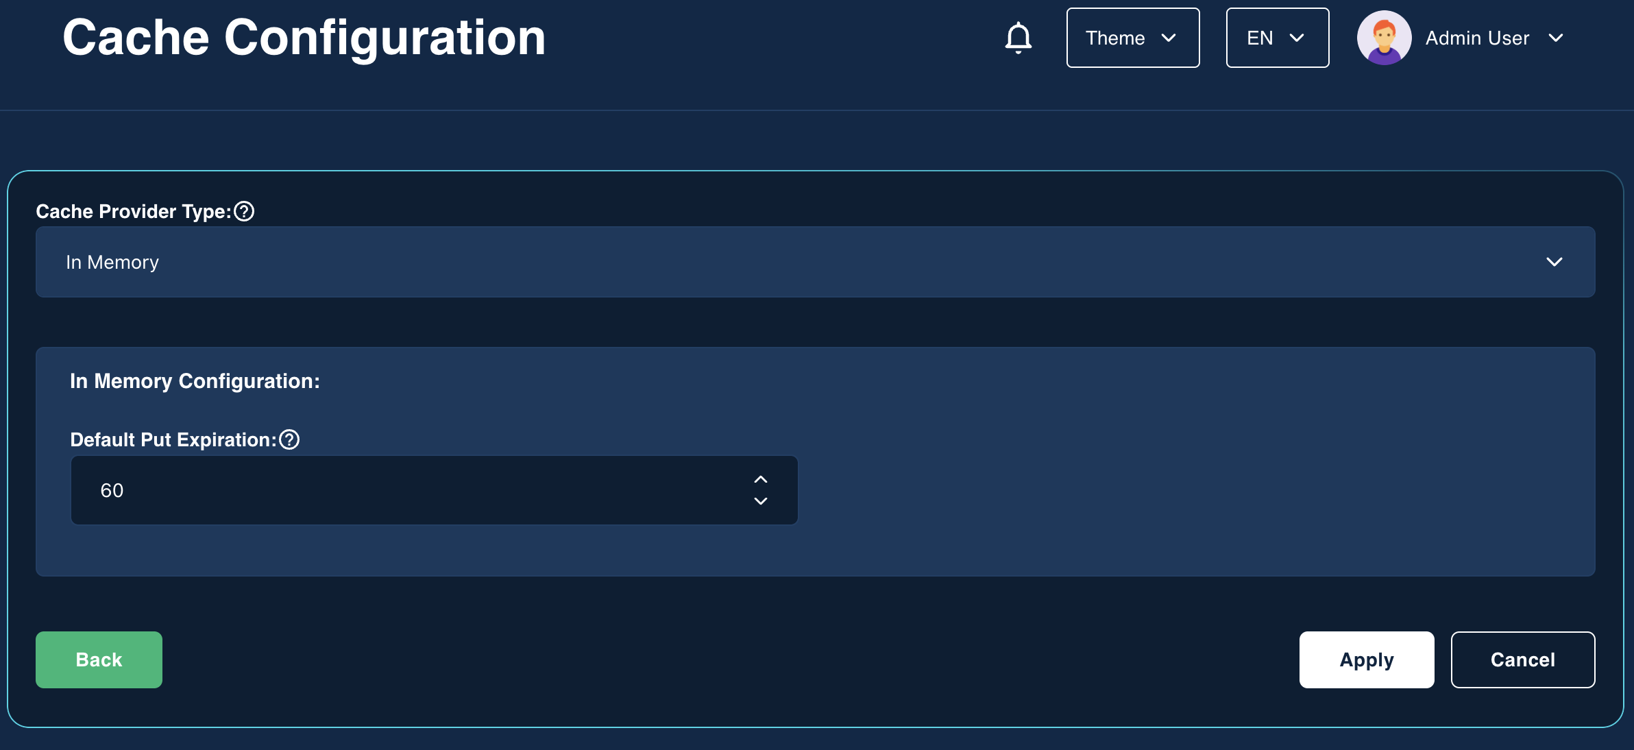
Task: Open the EN language dropdown
Action: click(1277, 38)
